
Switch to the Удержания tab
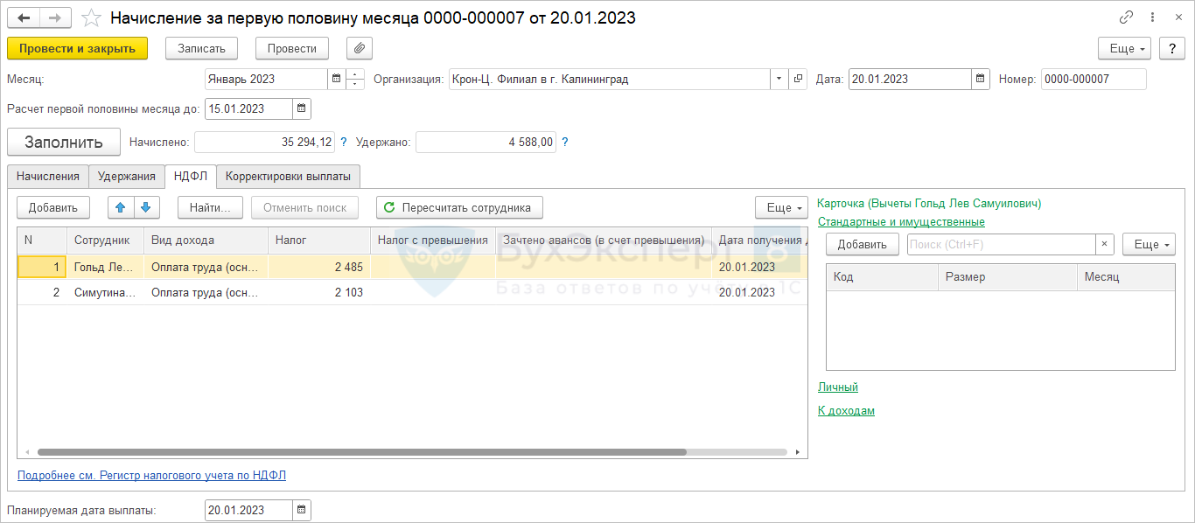point(127,176)
